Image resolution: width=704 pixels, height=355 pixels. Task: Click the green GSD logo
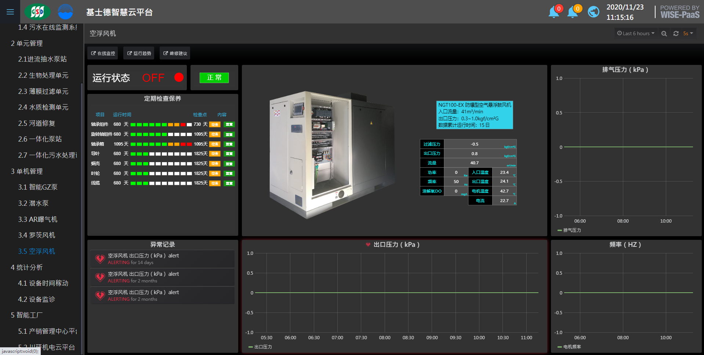coord(37,12)
